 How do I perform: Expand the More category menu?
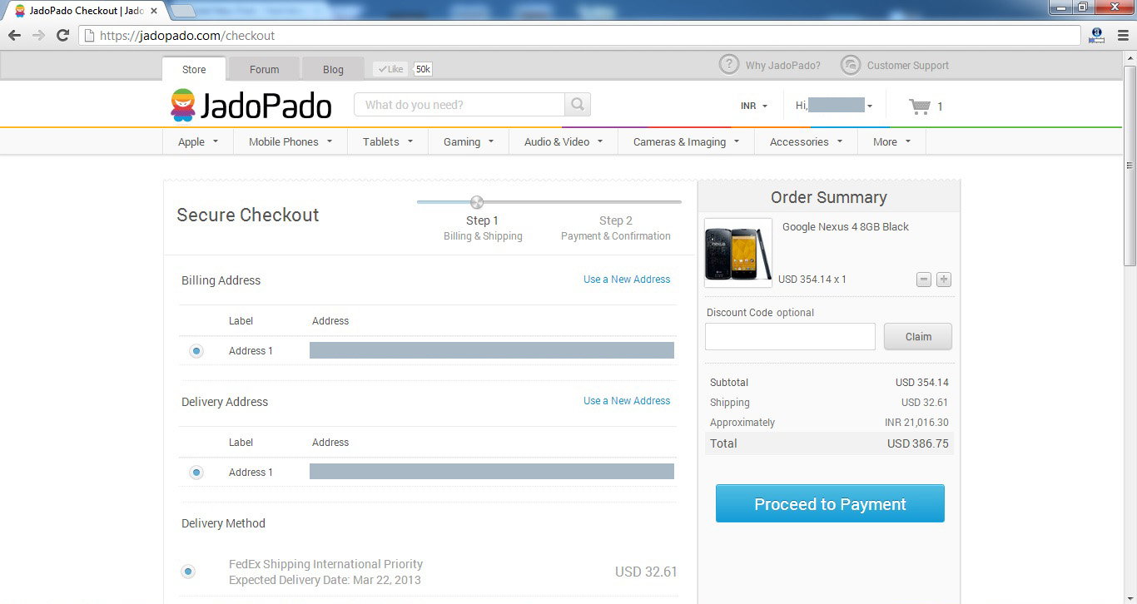coord(892,141)
